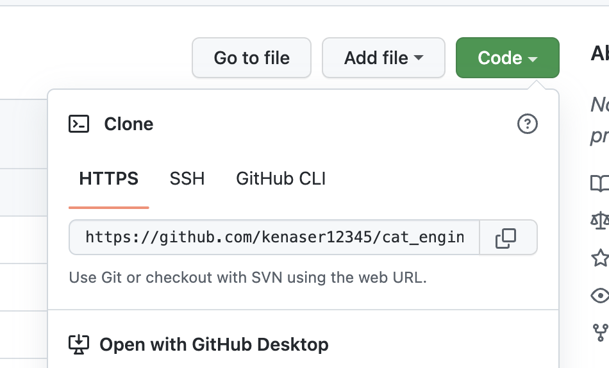Click the terminal icon beside Clone
Viewport: 609px width, 368px height.
[79, 124]
